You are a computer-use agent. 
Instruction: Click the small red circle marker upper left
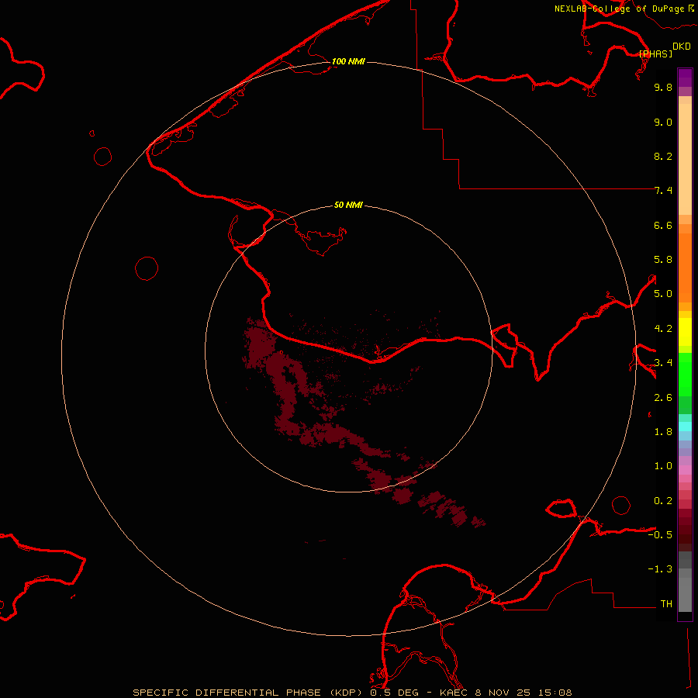tap(103, 156)
